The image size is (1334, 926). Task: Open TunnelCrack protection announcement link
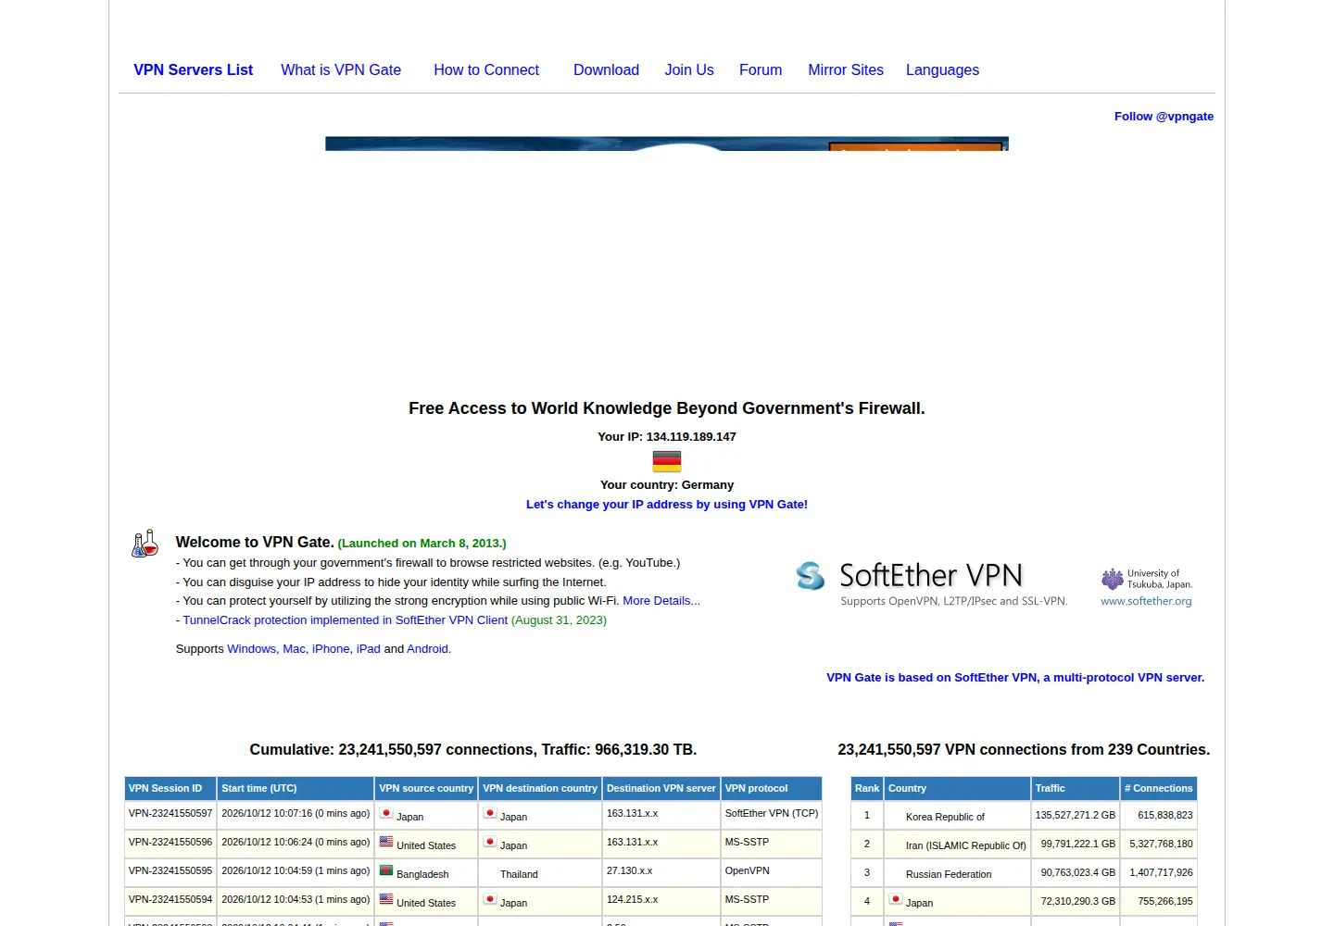click(346, 620)
